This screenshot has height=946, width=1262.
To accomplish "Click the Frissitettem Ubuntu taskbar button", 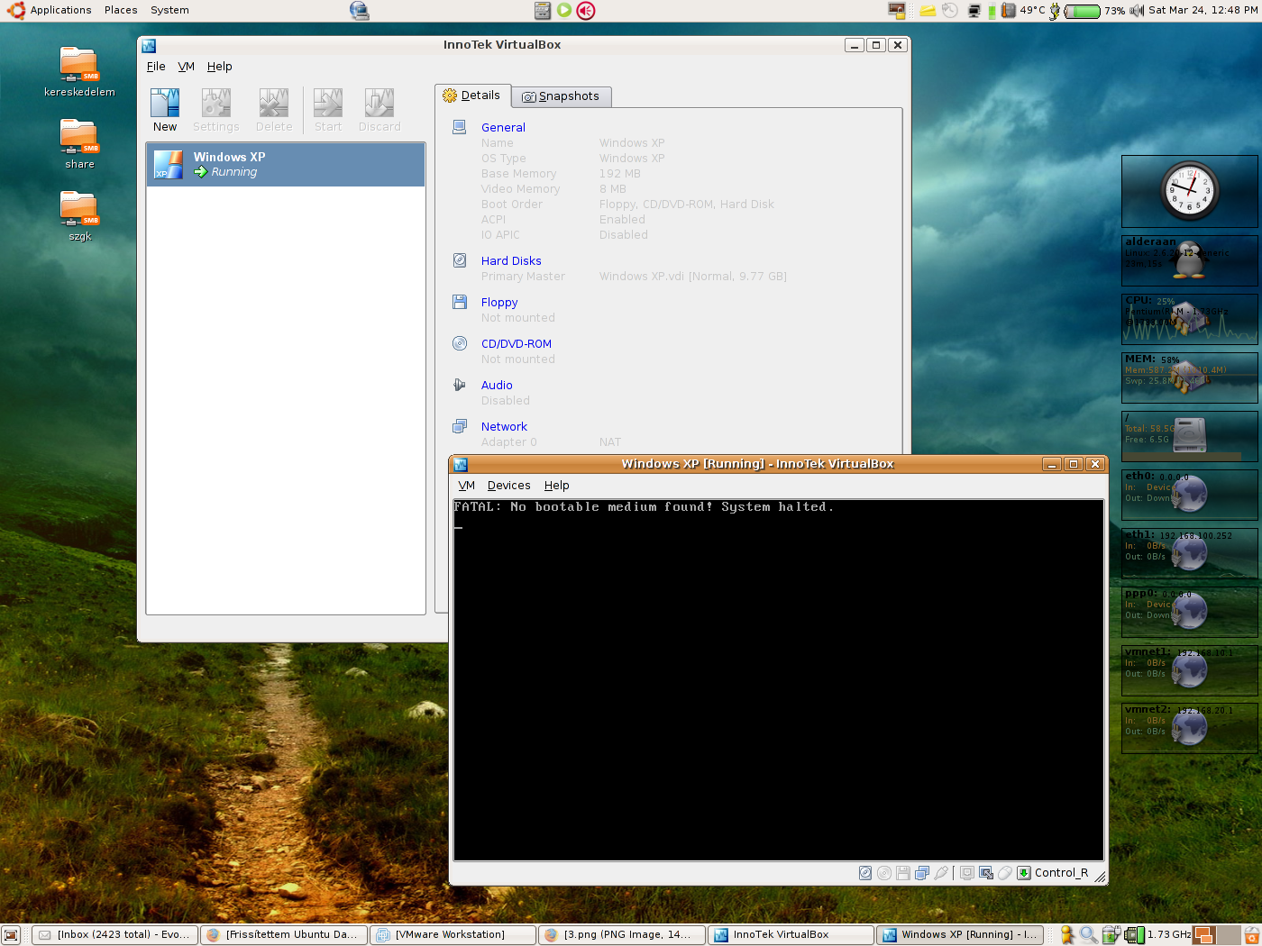I will pos(283,934).
